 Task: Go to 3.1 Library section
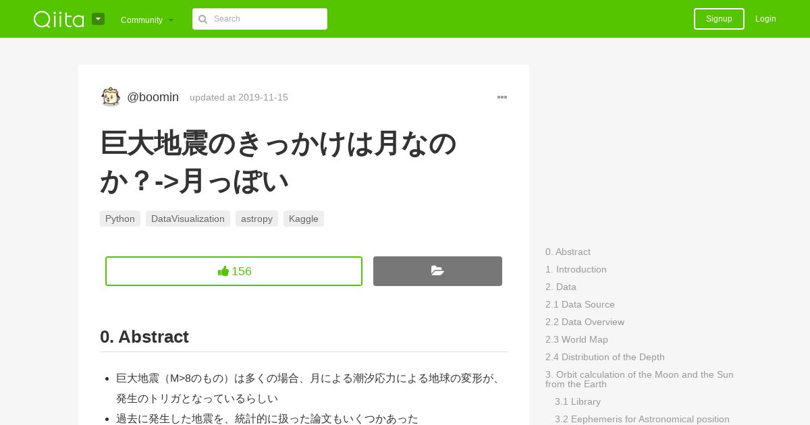pyautogui.click(x=578, y=401)
